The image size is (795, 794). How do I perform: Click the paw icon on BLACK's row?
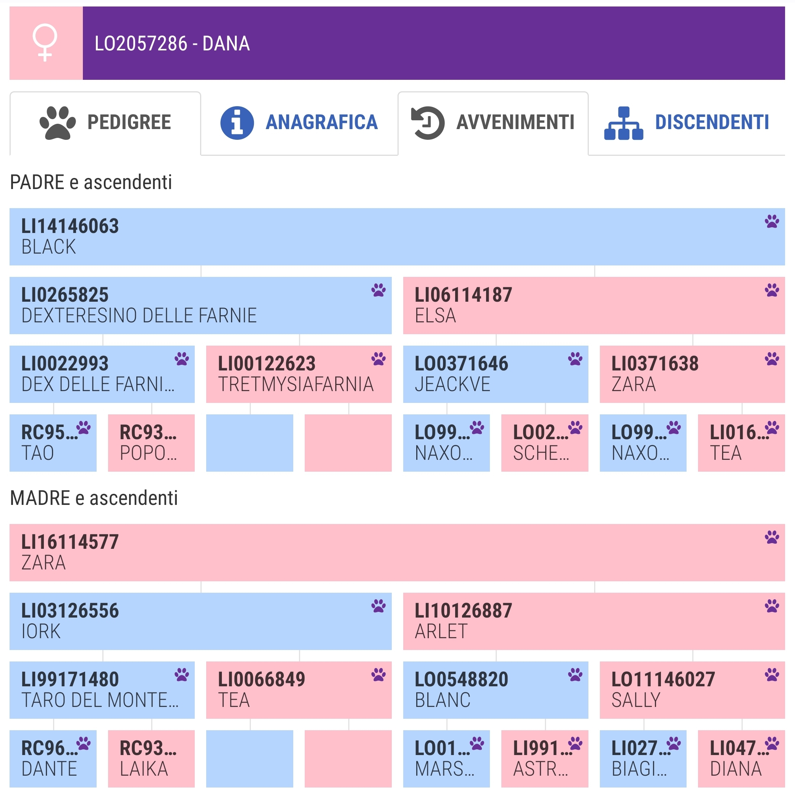pos(772,222)
